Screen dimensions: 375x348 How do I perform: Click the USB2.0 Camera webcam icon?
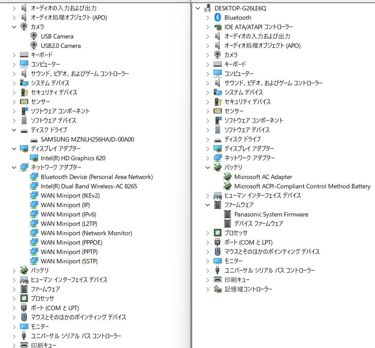click(34, 45)
